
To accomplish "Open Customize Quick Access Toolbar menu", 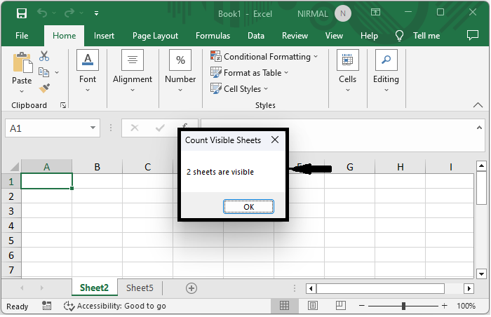I will point(97,13).
